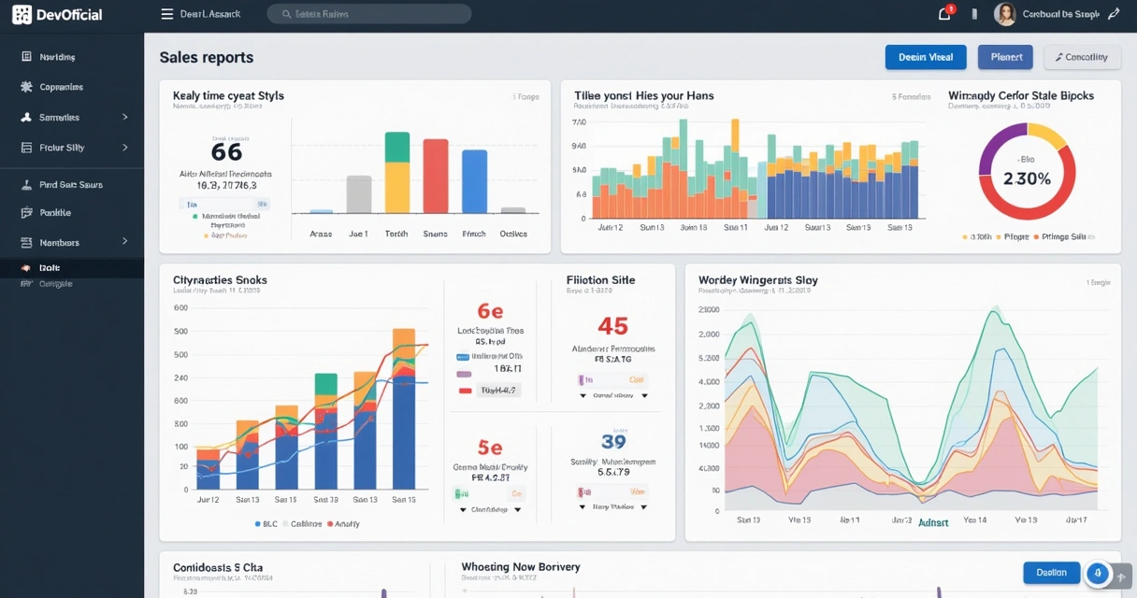Open the selector row under the 39 metric
The height and width of the screenshot is (598, 1137).
pyautogui.click(x=613, y=506)
